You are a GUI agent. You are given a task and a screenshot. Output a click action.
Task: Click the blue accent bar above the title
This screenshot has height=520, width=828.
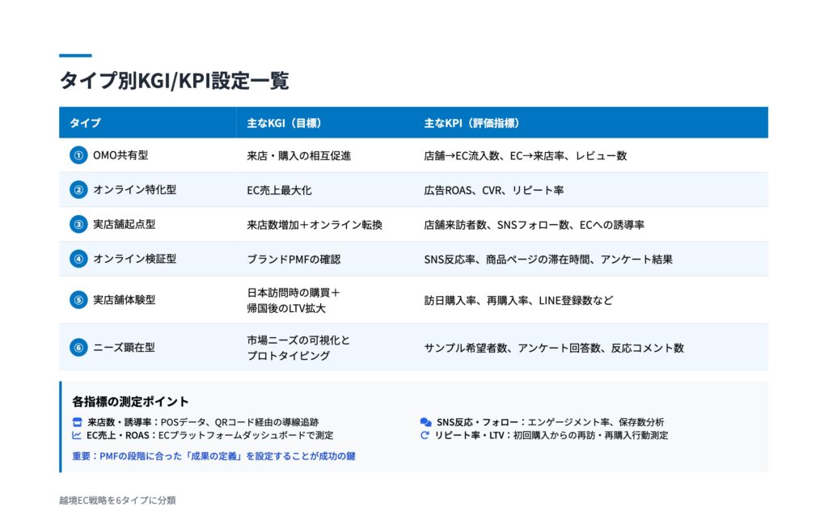(75, 56)
